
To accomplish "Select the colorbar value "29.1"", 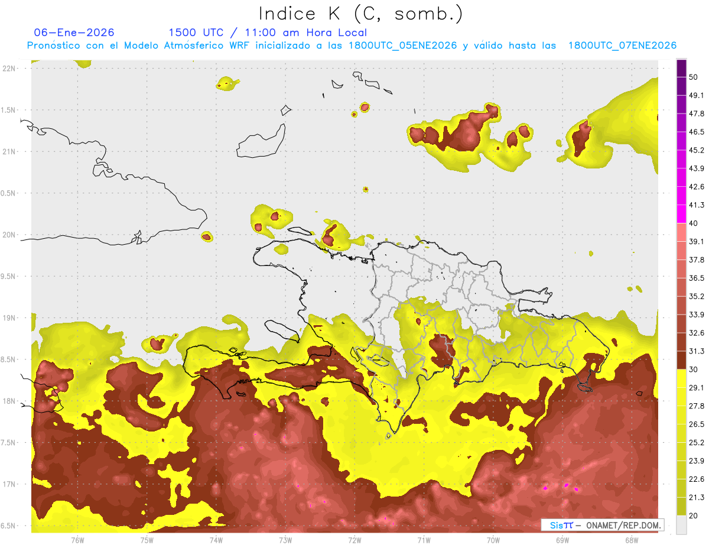I will click(x=697, y=387).
